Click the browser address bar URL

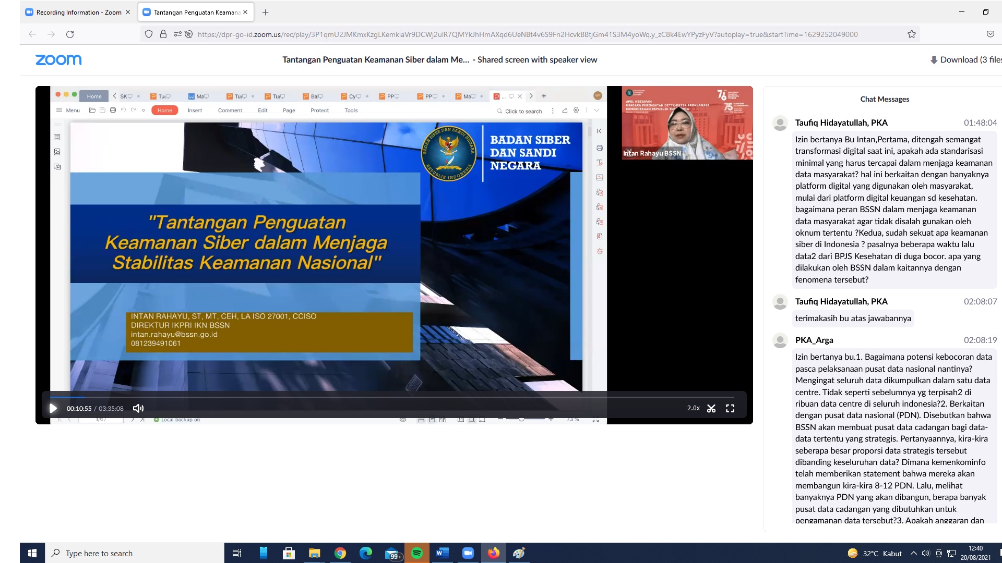pyautogui.click(x=527, y=34)
